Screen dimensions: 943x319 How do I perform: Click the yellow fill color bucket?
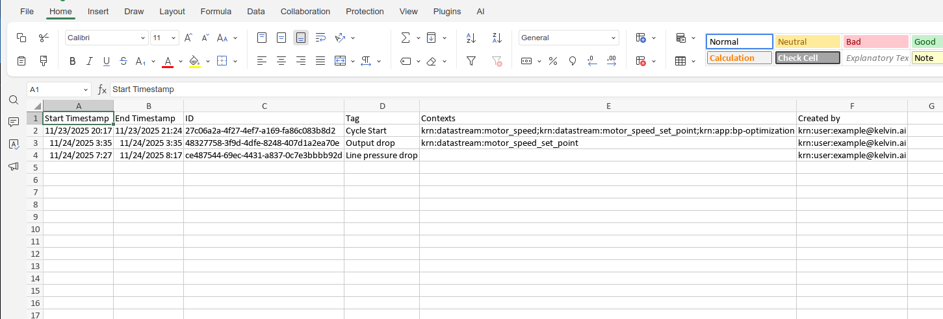click(194, 61)
